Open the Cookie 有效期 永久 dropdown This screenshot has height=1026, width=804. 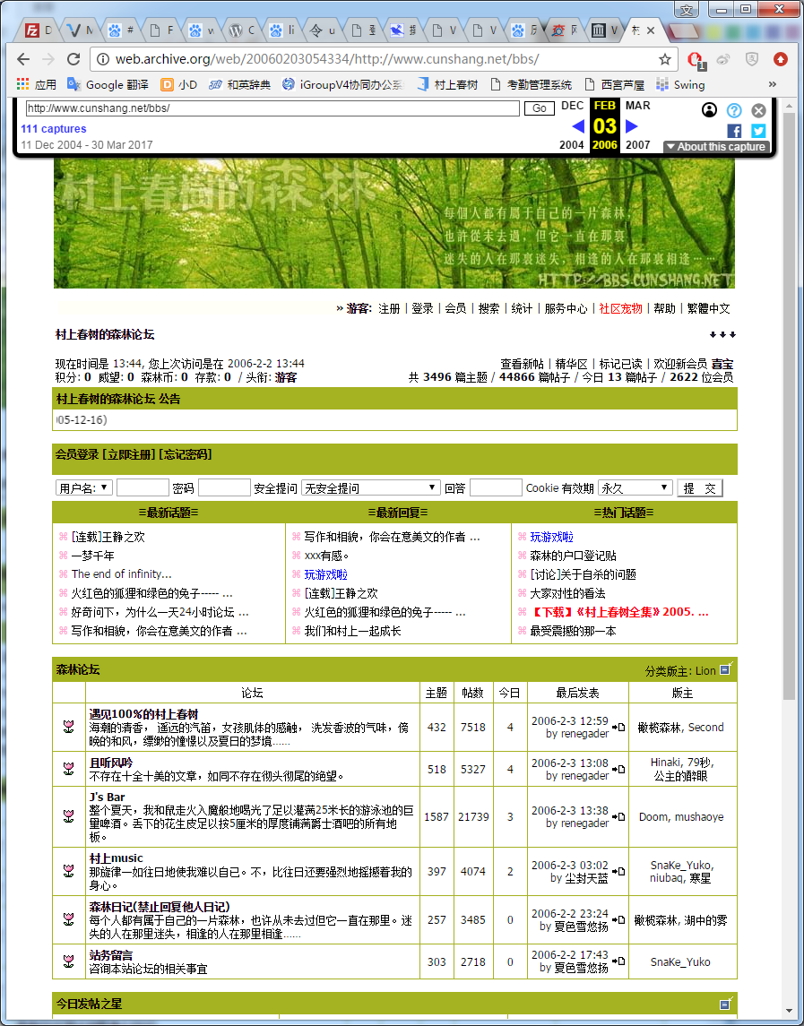pyautogui.click(x=635, y=487)
